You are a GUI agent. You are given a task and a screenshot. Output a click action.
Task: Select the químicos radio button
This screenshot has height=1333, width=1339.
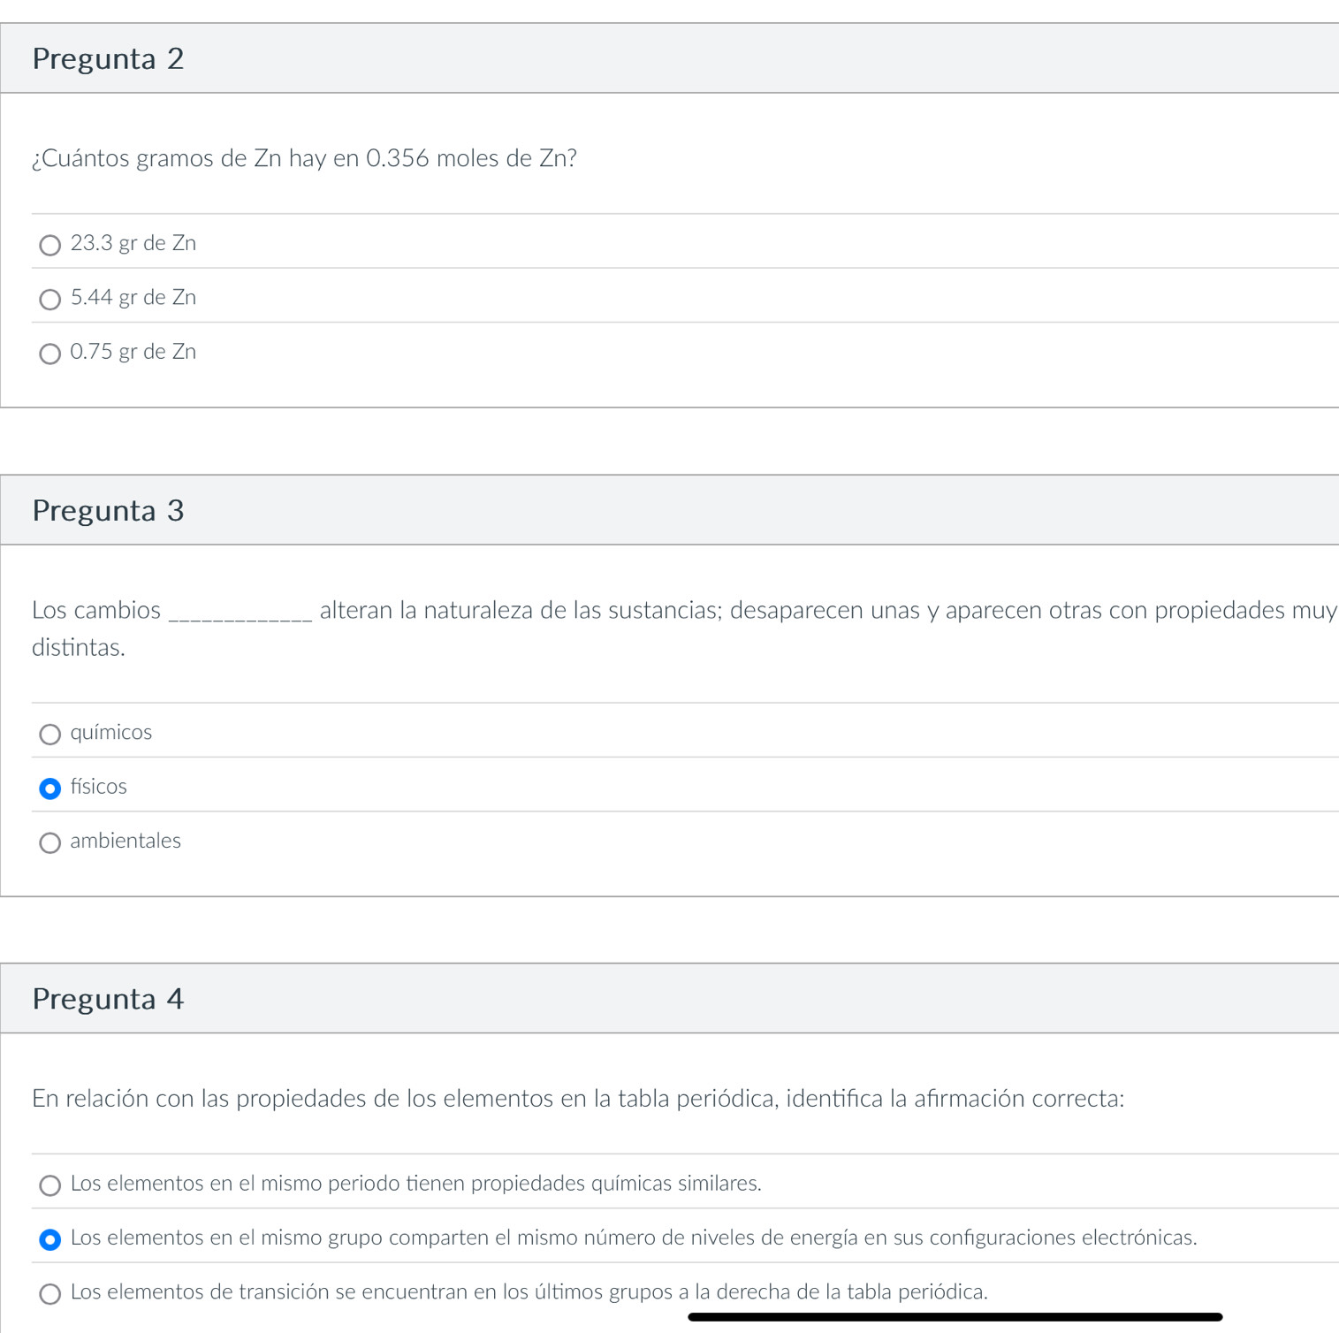[50, 734]
